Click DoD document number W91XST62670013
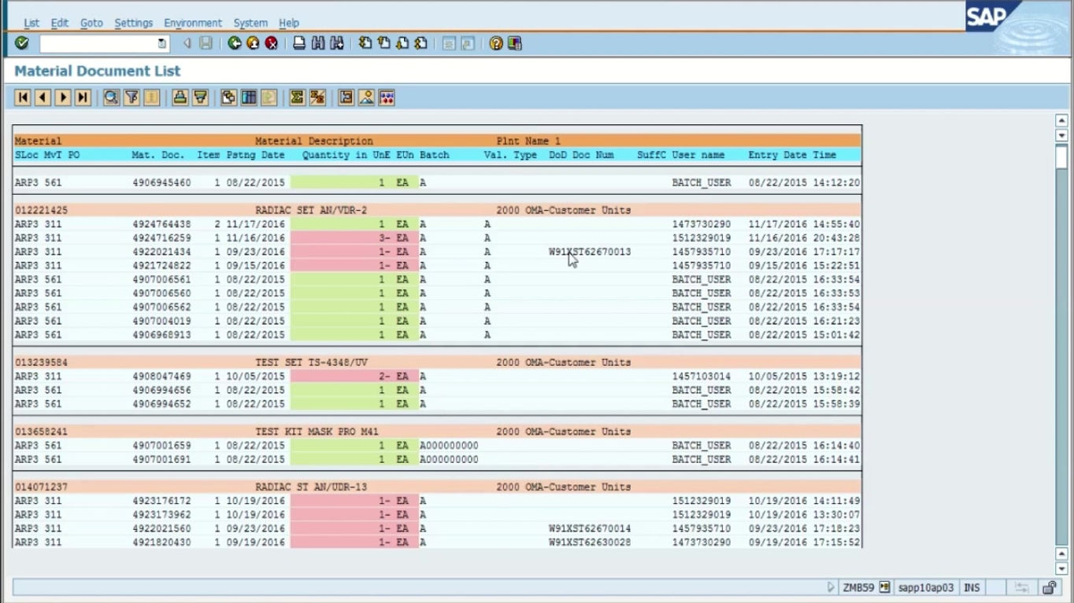The height and width of the screenshot is (603, 1074). tap(590, 252)
